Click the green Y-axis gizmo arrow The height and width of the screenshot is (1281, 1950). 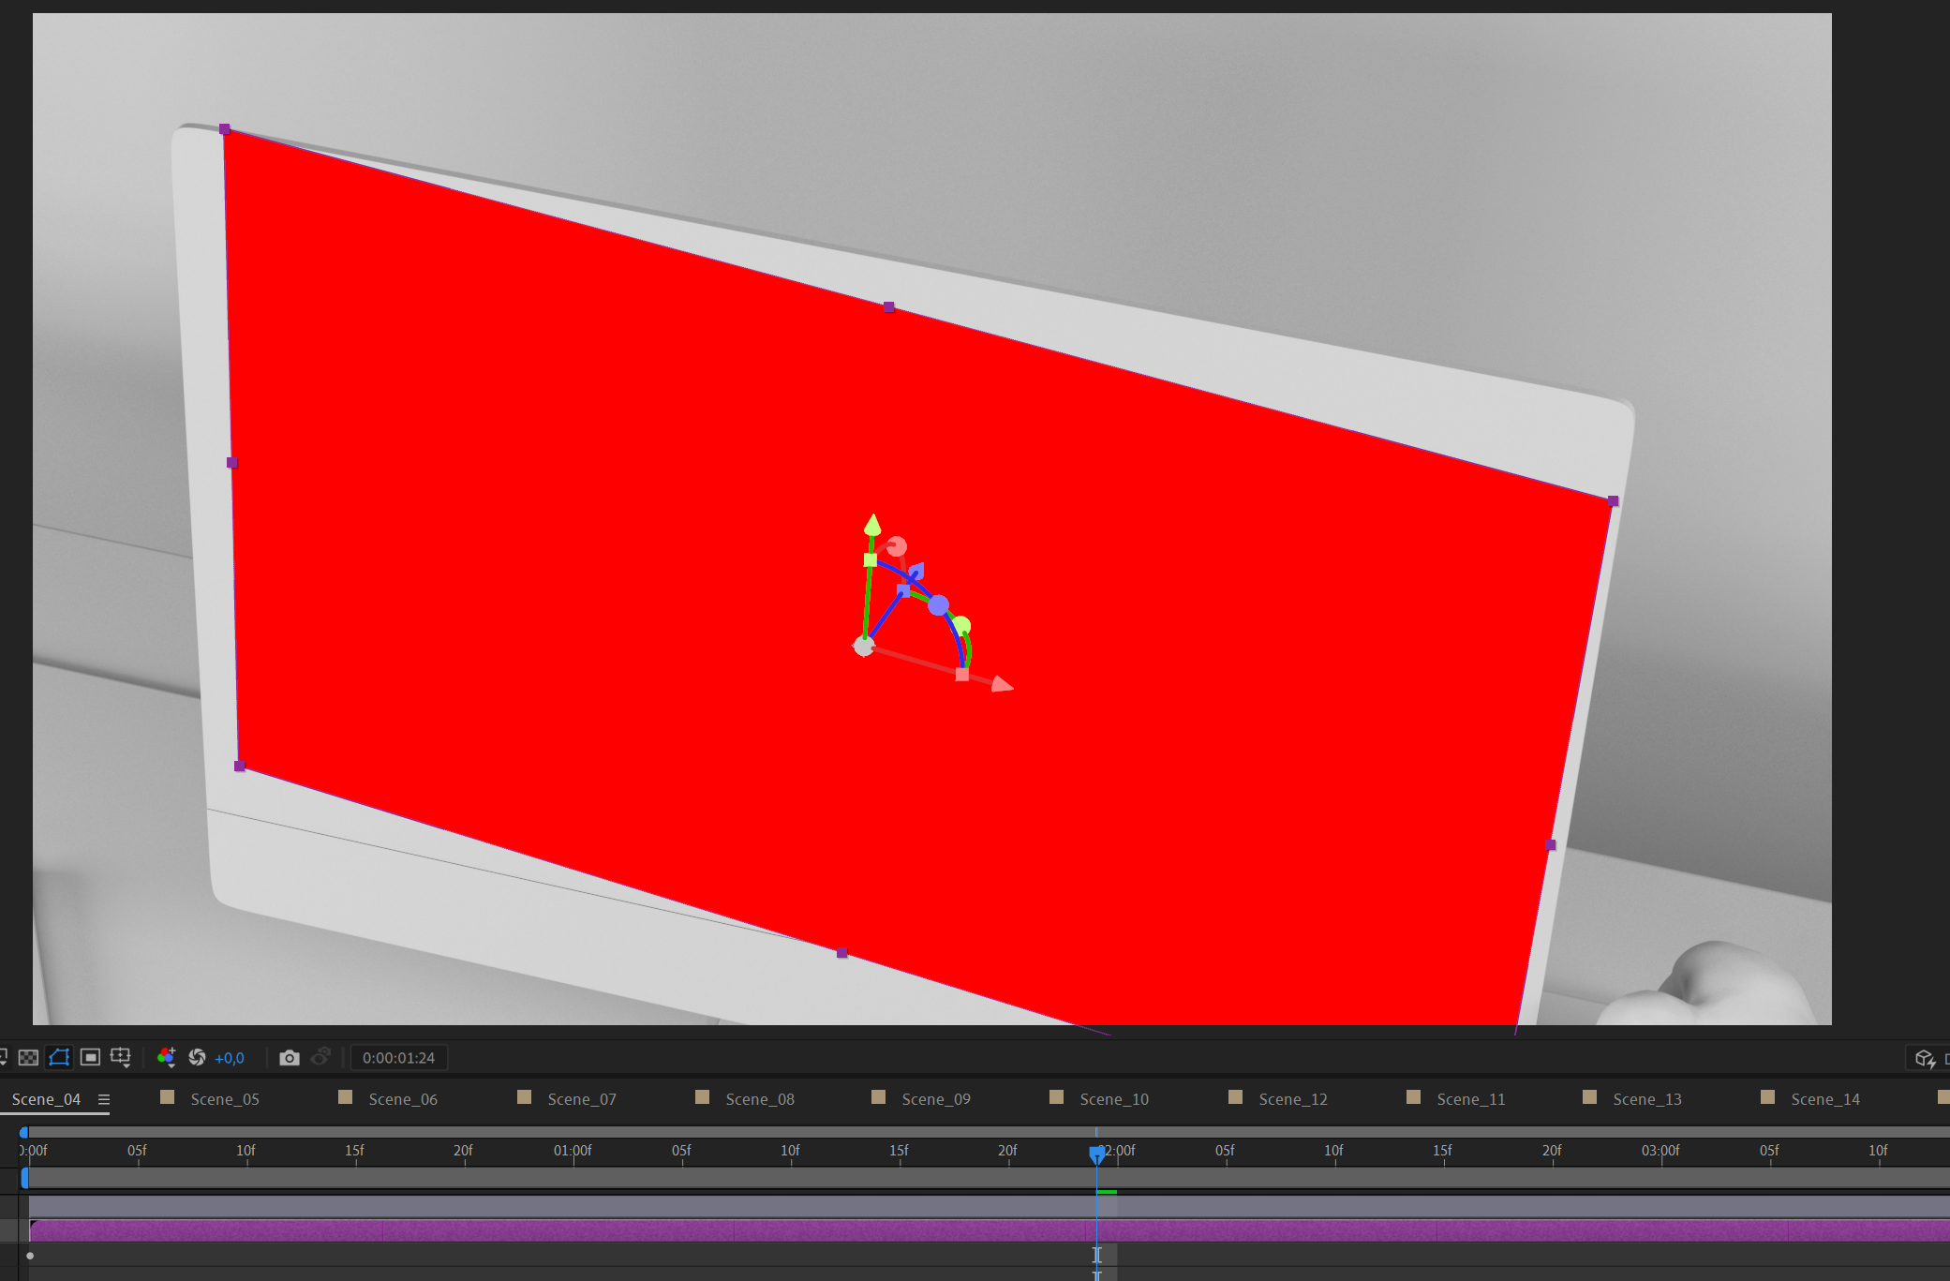pos(872,524)
